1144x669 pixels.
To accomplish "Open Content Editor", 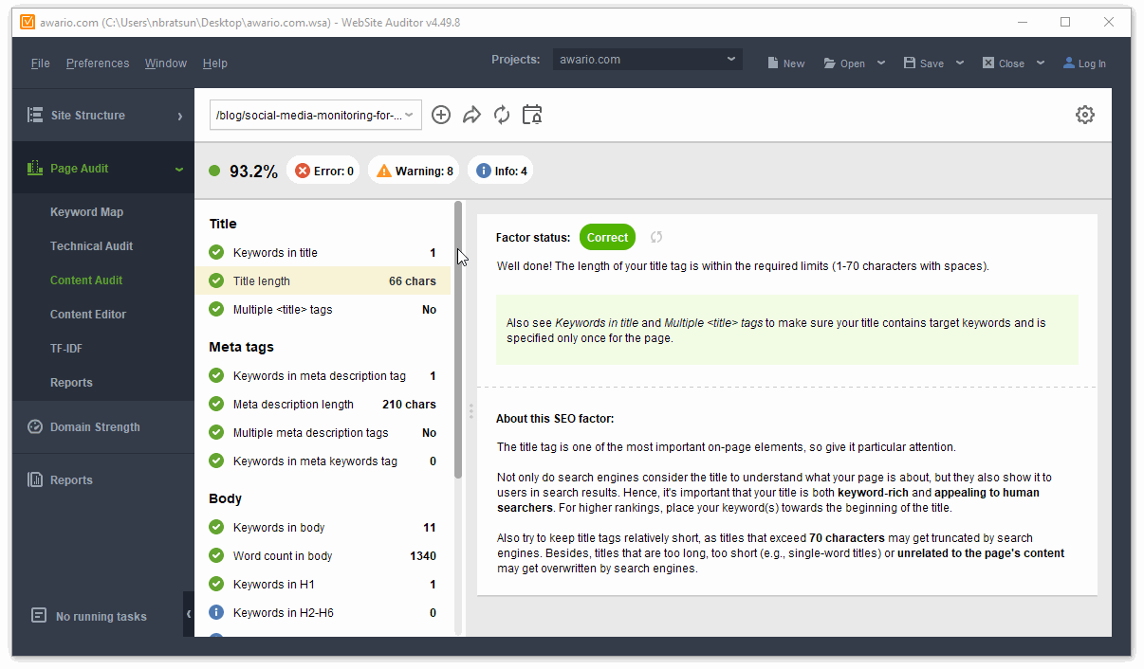I will click(88, 315).
